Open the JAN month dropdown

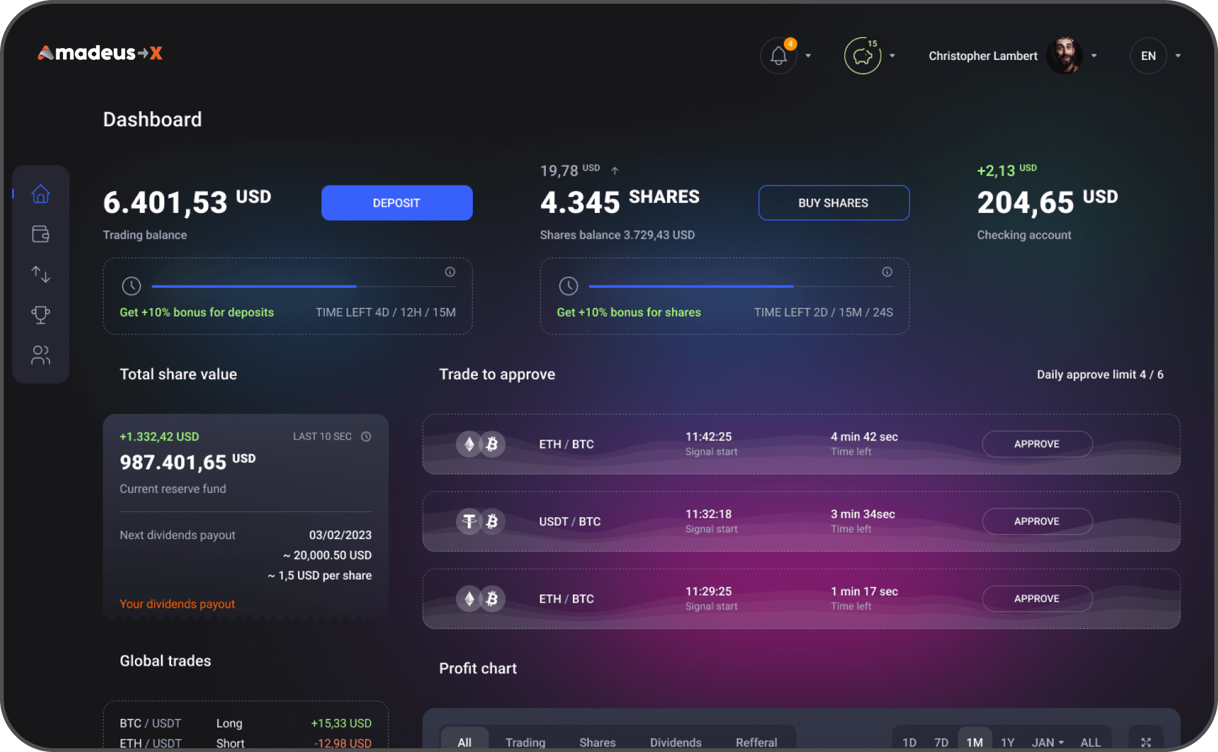1047,742
